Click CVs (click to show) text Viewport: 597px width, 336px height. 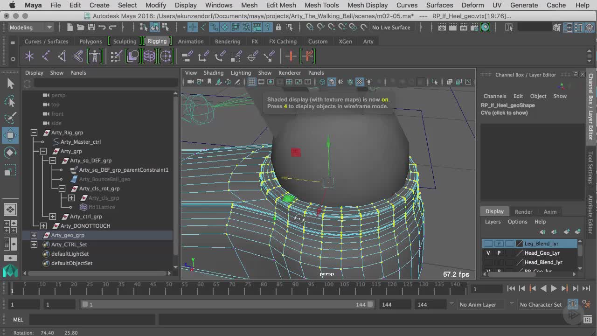click(504, 113)
